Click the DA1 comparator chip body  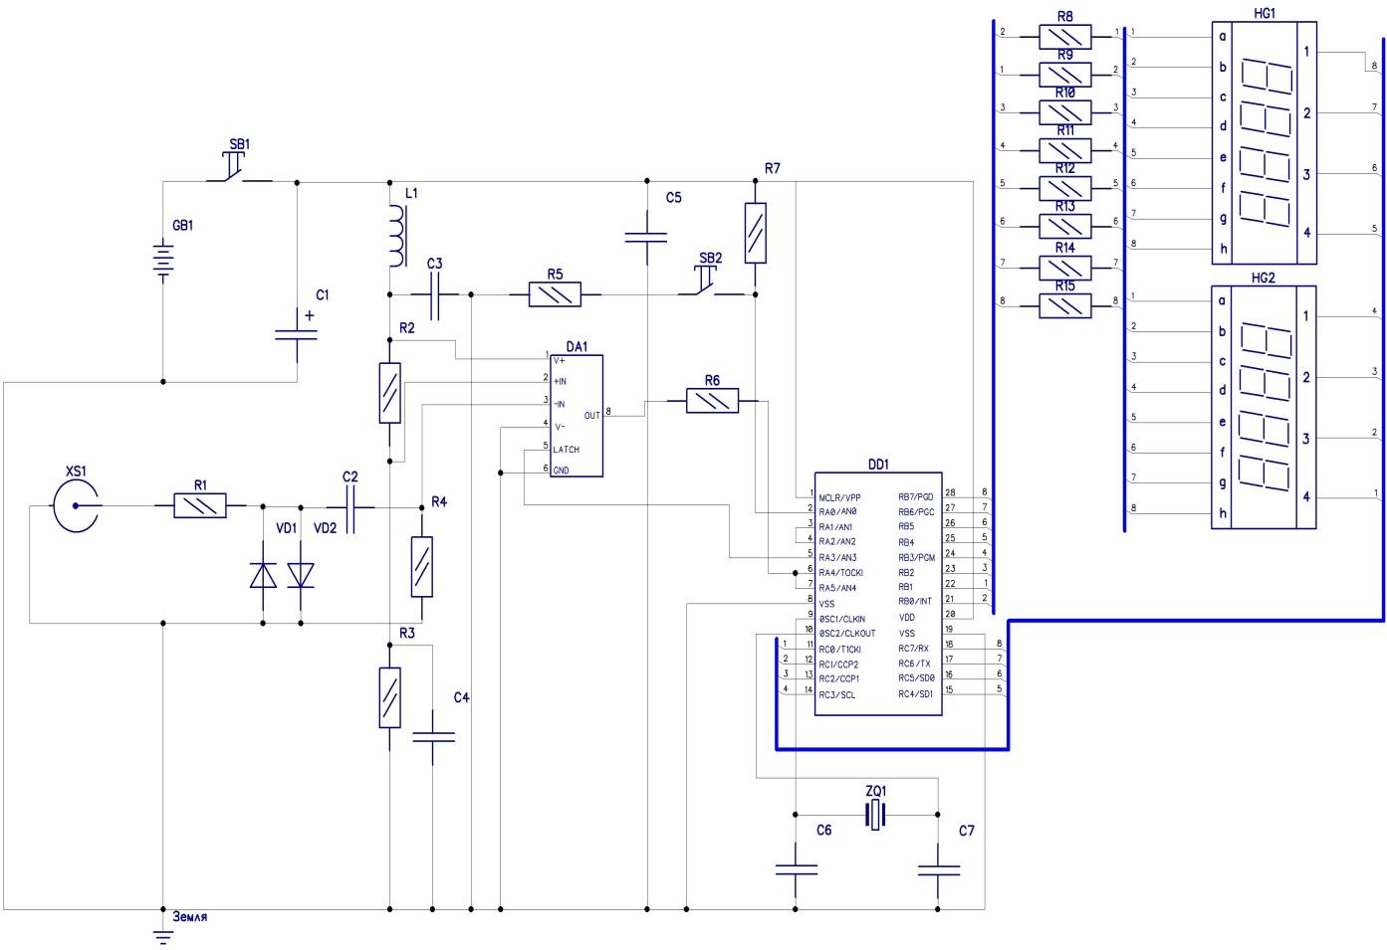coord(577,416)
